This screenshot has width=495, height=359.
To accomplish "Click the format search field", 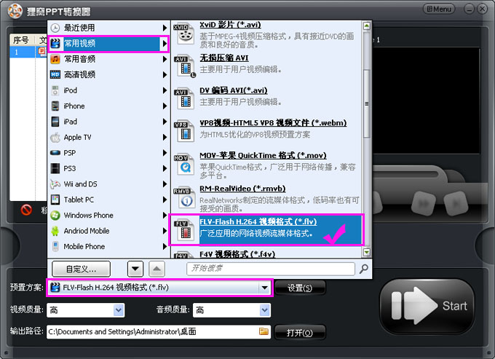I will point(271,269).
